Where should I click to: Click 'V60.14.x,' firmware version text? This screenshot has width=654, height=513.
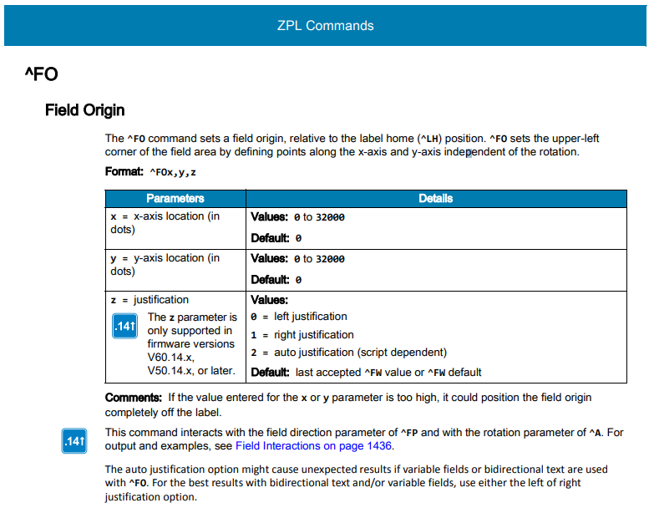(x=171, y=358)
